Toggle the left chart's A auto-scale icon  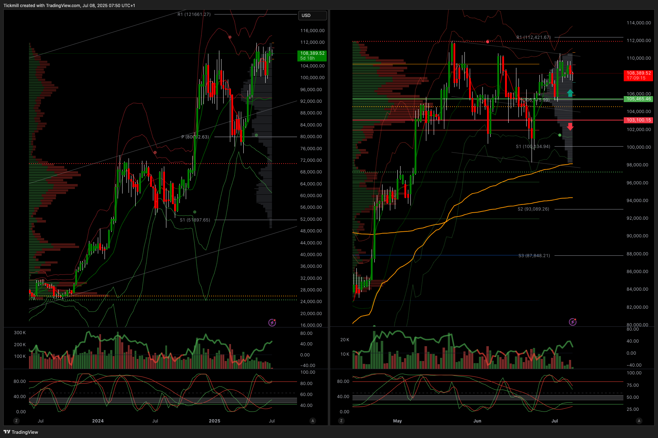click(x=313, y=421)
